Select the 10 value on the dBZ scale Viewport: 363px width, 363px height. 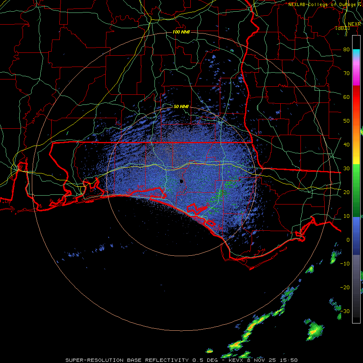pos(346,216)
